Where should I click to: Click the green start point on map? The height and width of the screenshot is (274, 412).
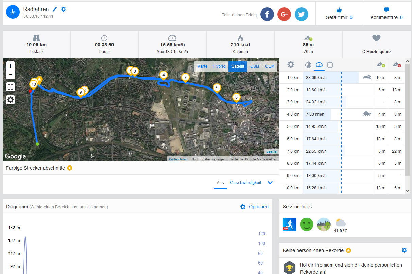37,144
